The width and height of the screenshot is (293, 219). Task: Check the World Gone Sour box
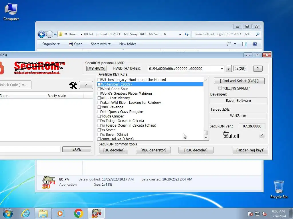[x=99, y=89]
